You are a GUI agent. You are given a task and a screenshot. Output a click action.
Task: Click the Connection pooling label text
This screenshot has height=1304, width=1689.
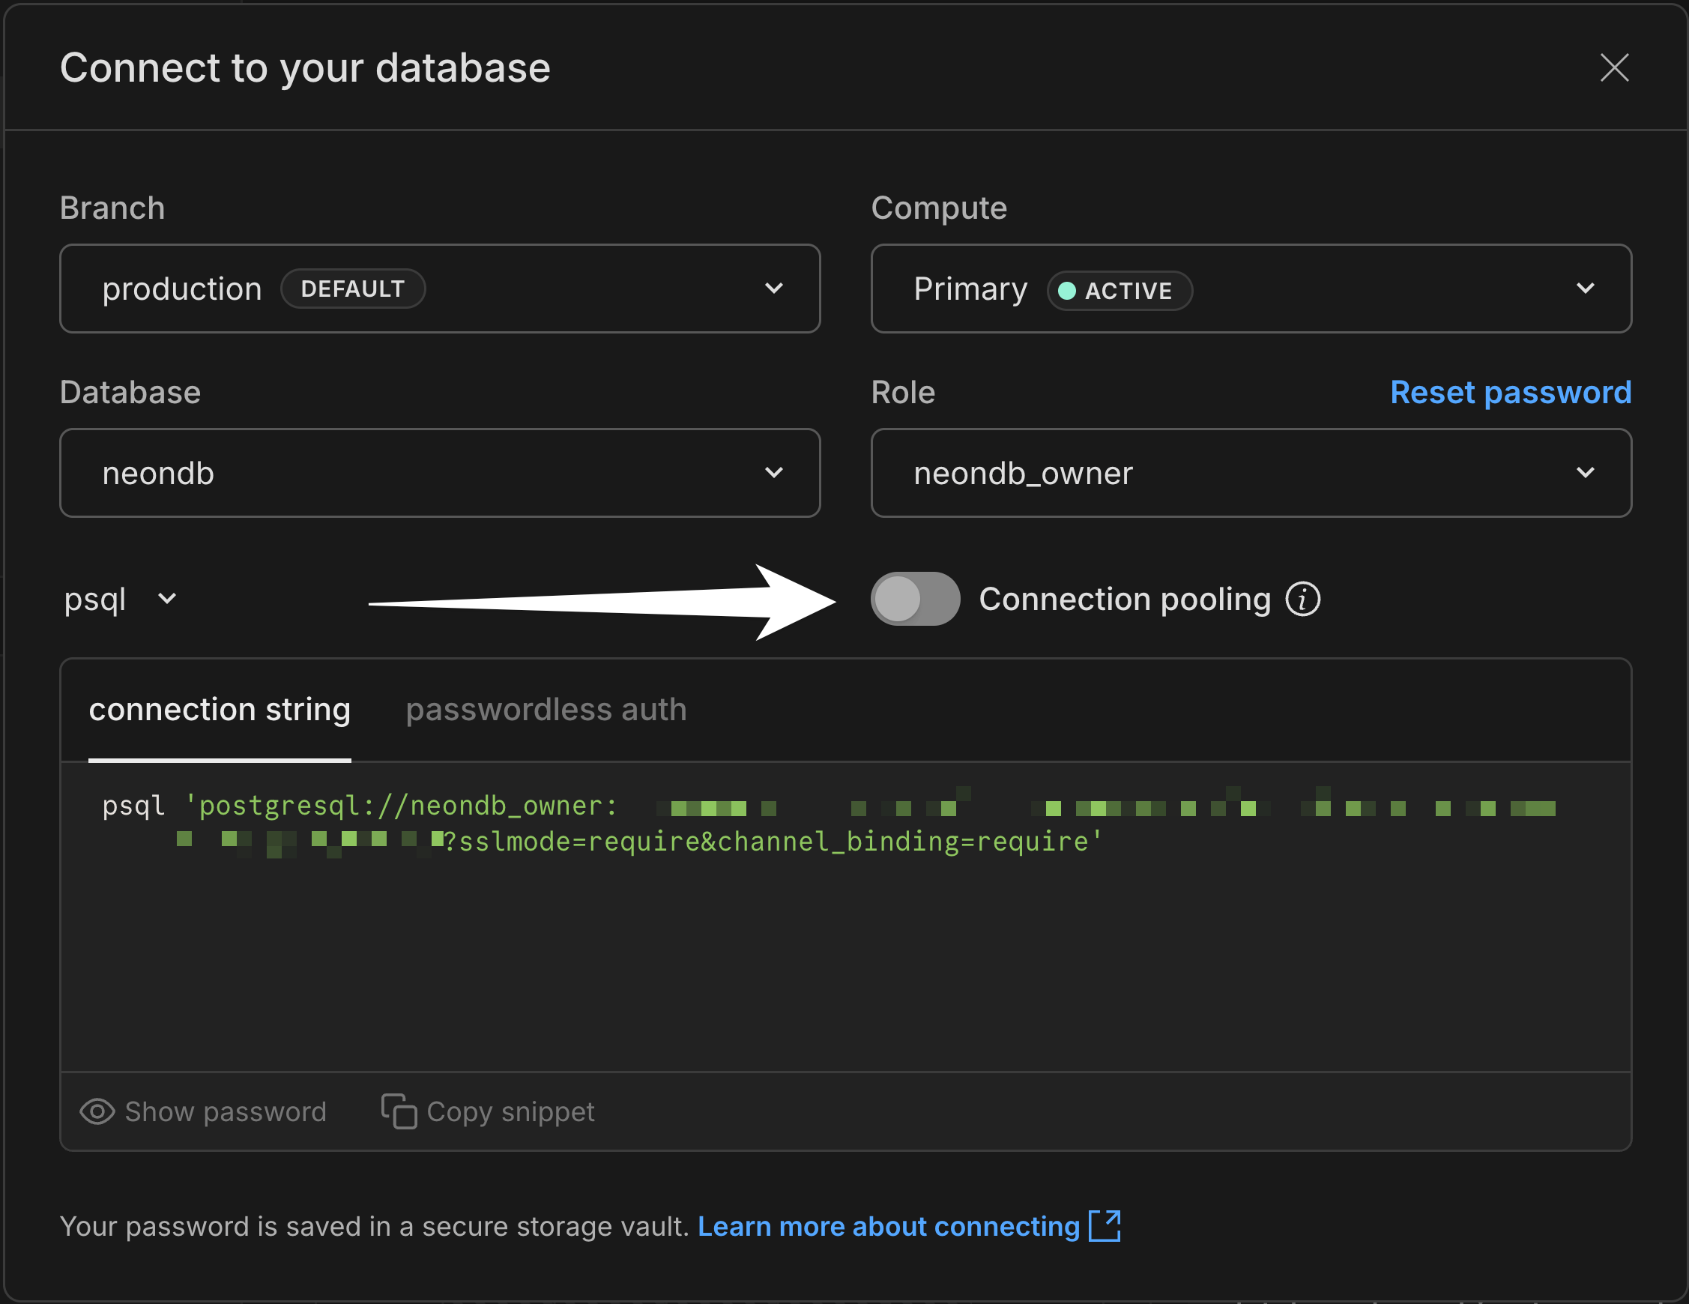point(1125,599)
